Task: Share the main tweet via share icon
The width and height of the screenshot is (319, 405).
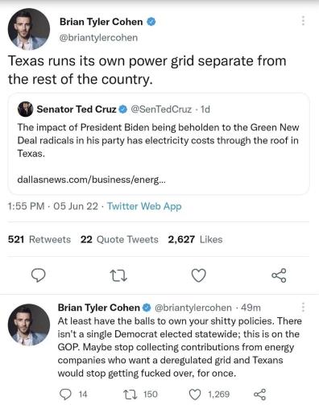Action: coord(279,275)
